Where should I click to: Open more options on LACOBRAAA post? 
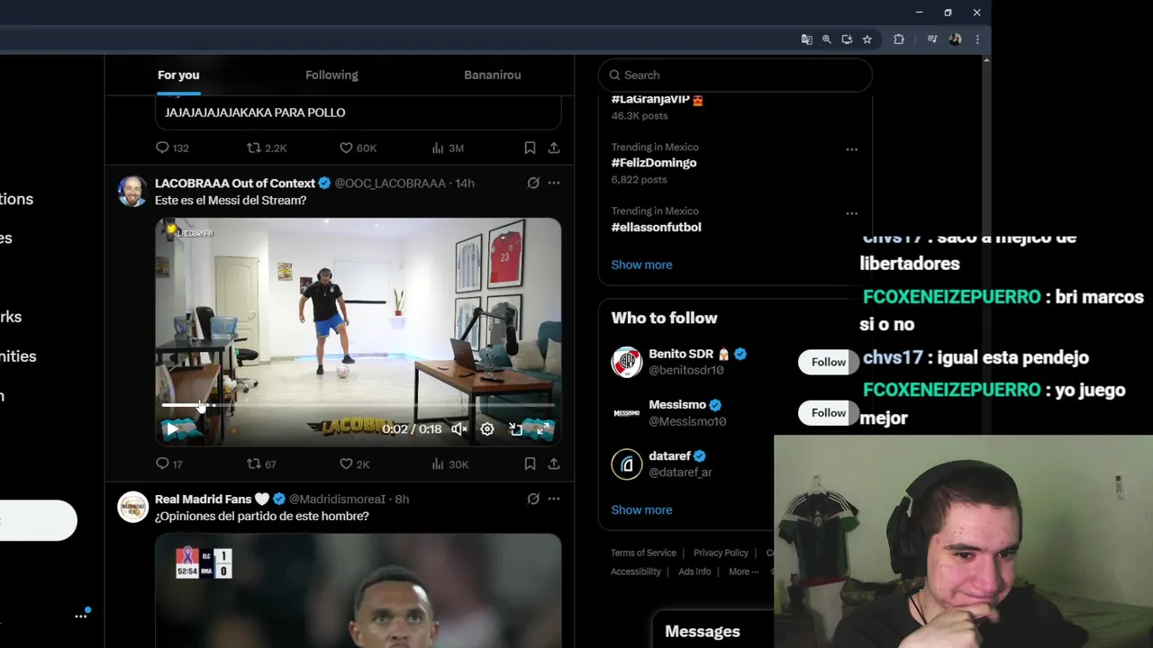pos(554,183)
